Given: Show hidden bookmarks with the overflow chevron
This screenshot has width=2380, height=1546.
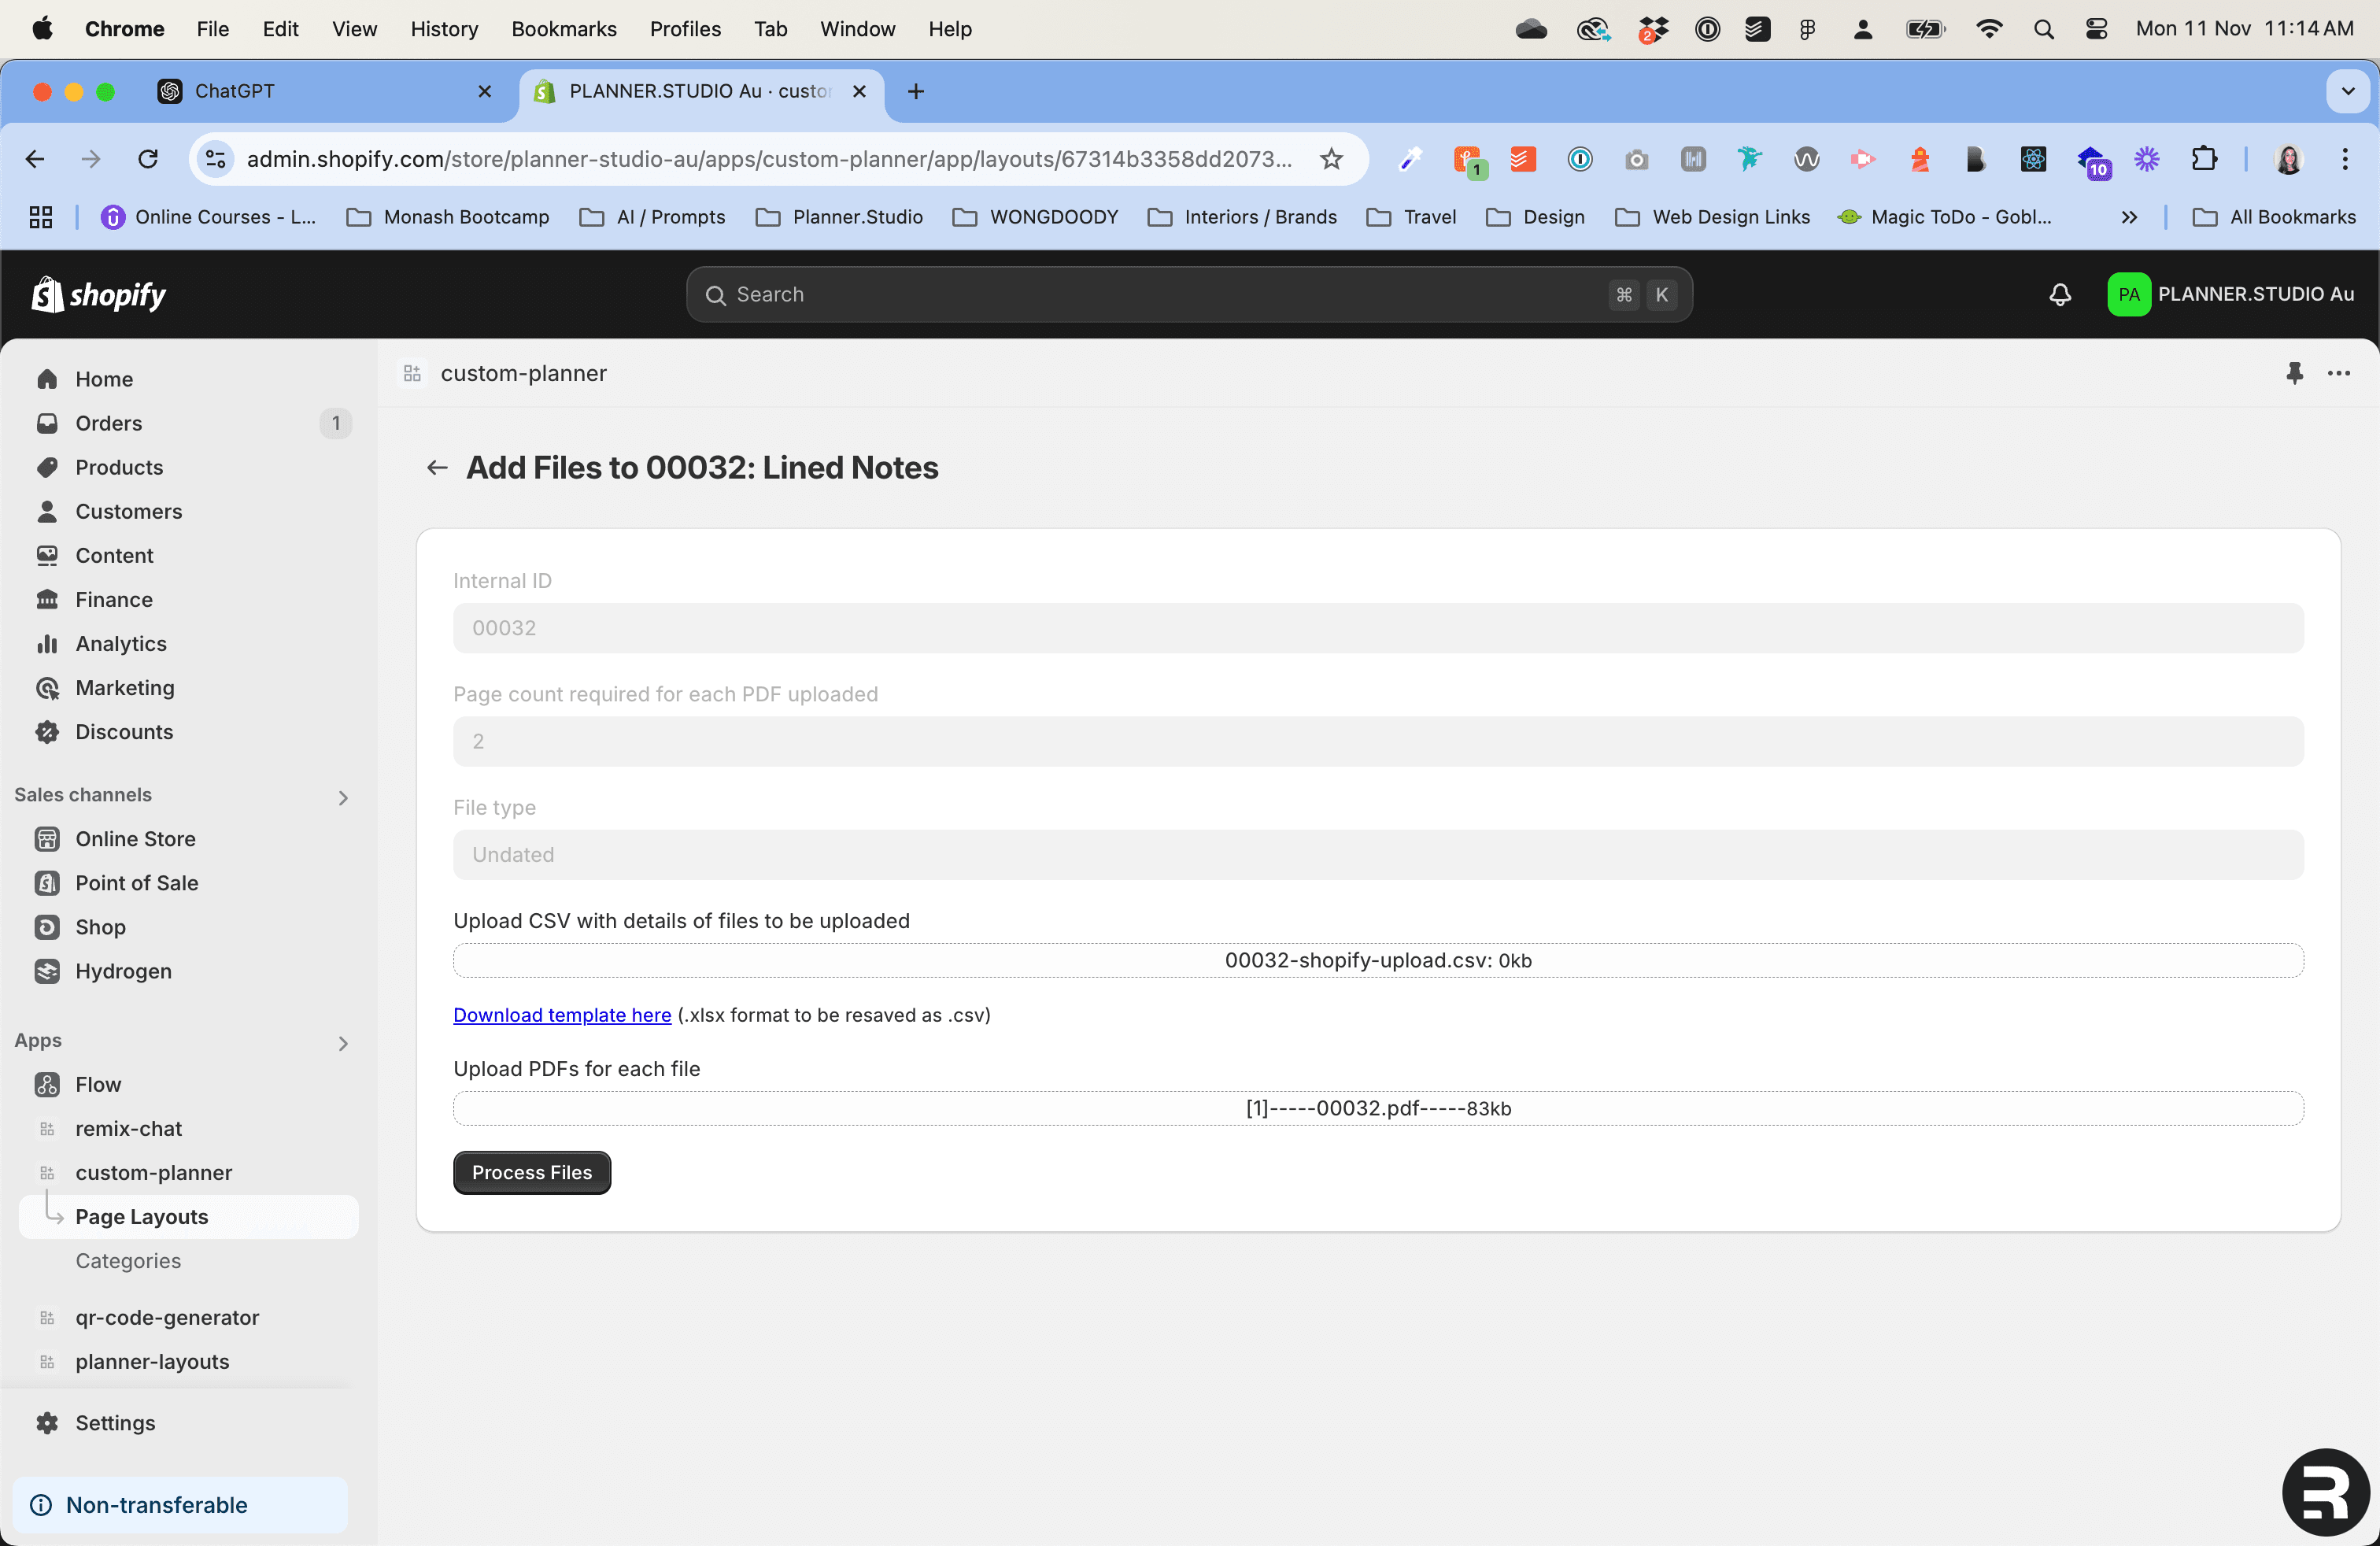Looking at the screenshot, I should [x=2130, y=217].
